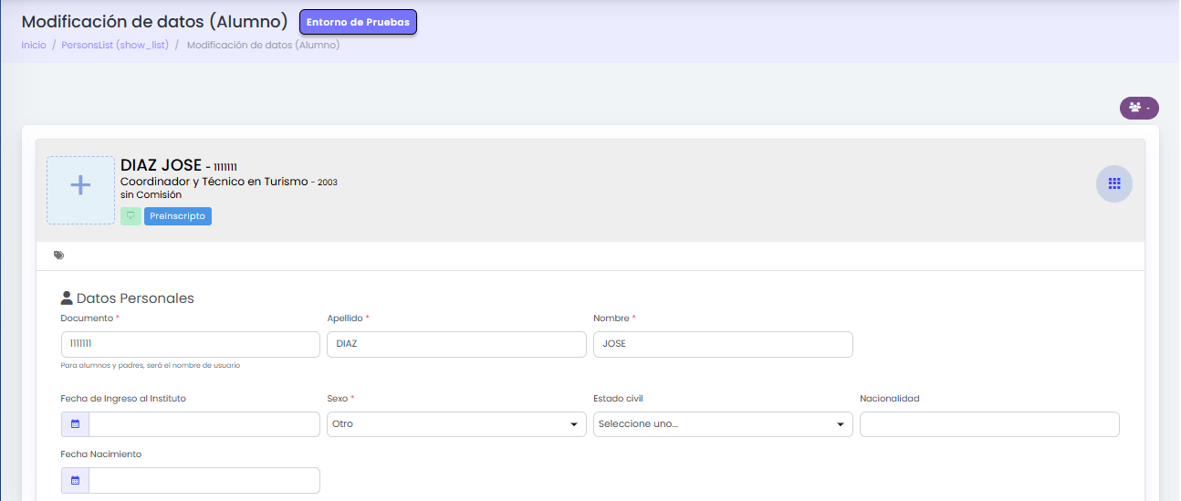Click the student name DIAZ JOSE
Viewport: 1181px width, 501px height.
click(161, 165)
